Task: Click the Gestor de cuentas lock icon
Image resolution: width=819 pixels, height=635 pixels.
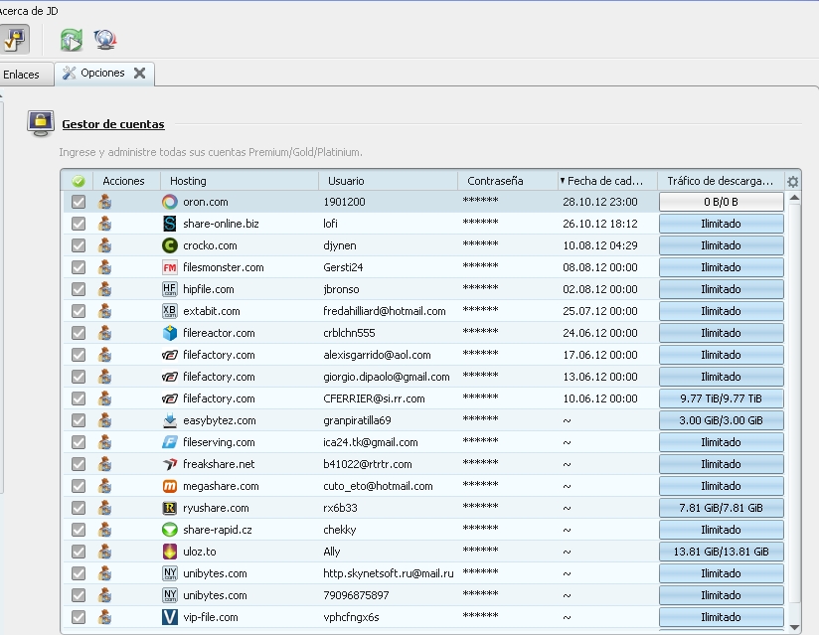Action: coord(41,123)
